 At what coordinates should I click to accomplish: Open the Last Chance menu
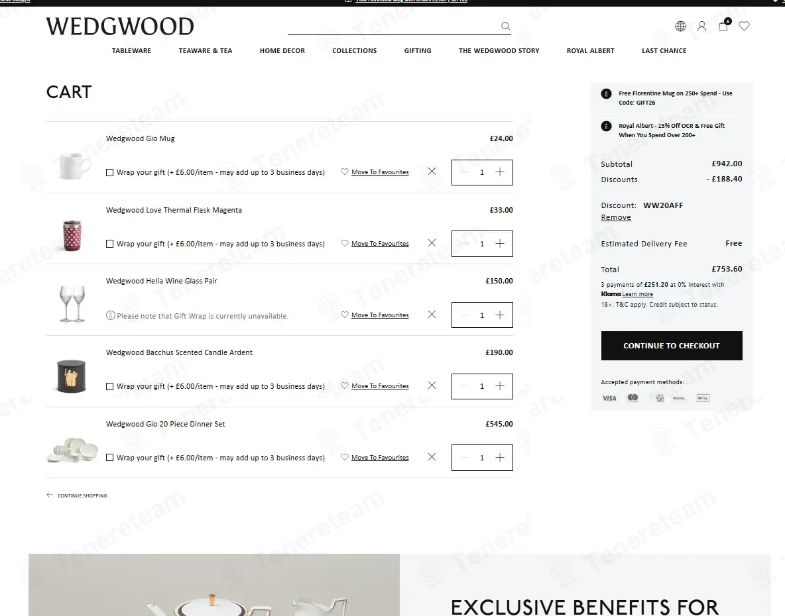(x=664, y=50)
